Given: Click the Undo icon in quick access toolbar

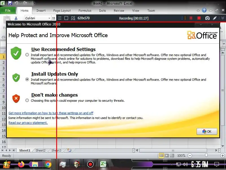Looking at the screenshot, I should [x=16, y=3].
